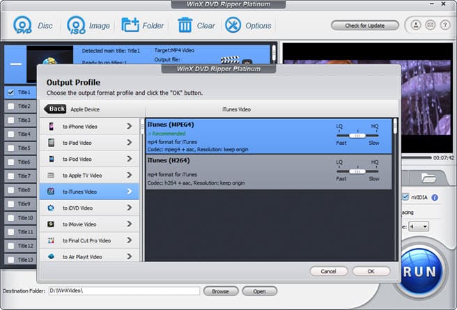The height and width of the screenshot is (310, 457).
Task: Click the Destination Folder path field
Action: tap(124, 290)
